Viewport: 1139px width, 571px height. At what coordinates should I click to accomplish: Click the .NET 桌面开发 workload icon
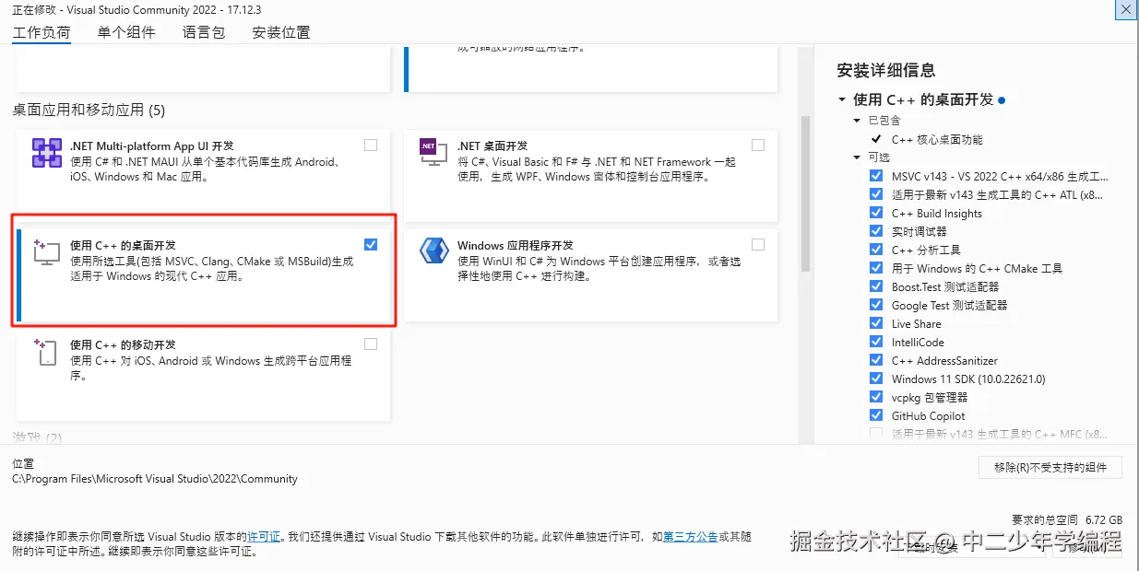pos(433,152)
